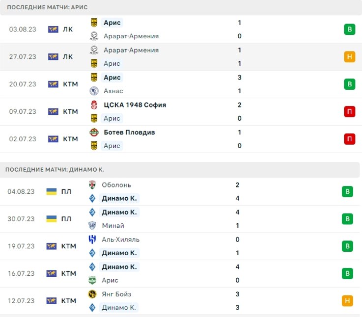This screenshot has width=362, height=317.
Task: Click the orange draw badge for 27.07.23 match
Action: [x=349, y=56]
